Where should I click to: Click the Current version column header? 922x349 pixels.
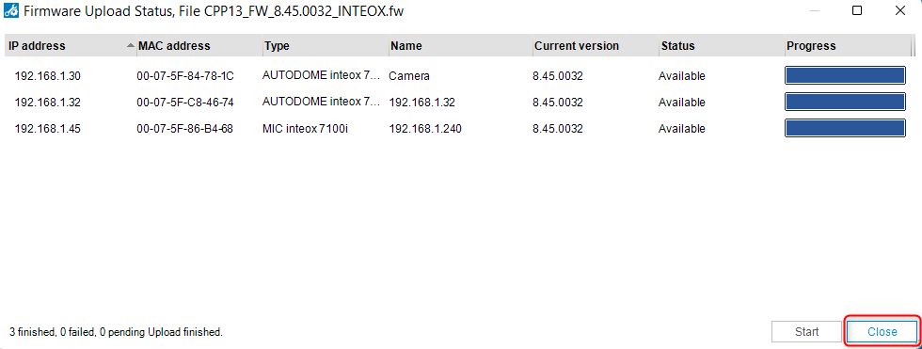click(596, 46)
